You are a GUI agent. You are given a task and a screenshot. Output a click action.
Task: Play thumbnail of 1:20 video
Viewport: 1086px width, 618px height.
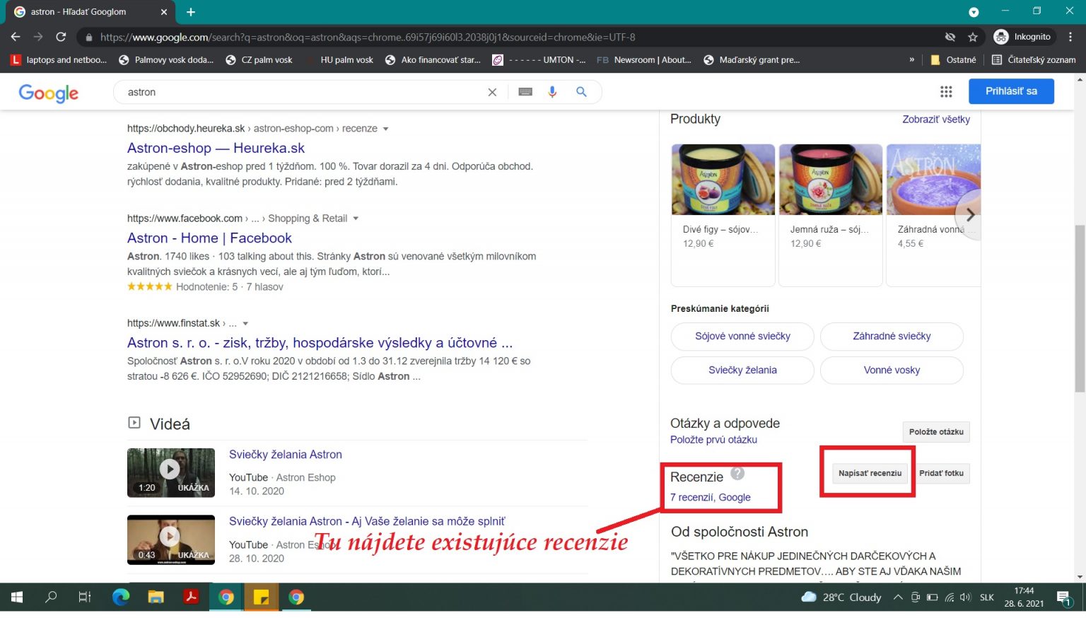coord(171,472)
